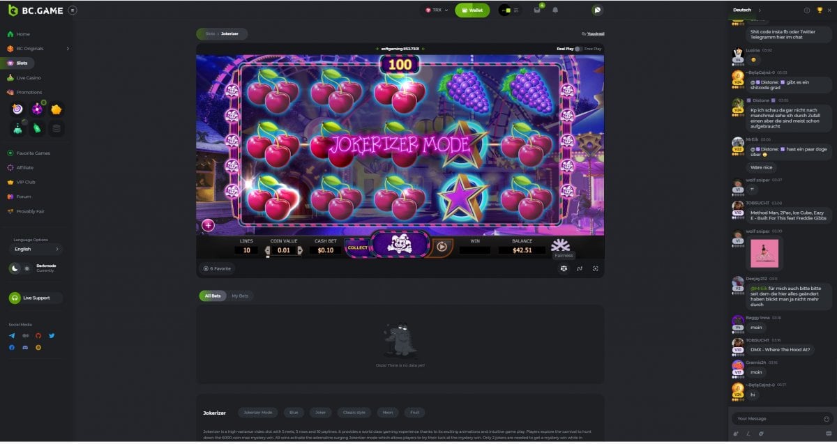Switch to the My Bets tab

tap(239, 296)
